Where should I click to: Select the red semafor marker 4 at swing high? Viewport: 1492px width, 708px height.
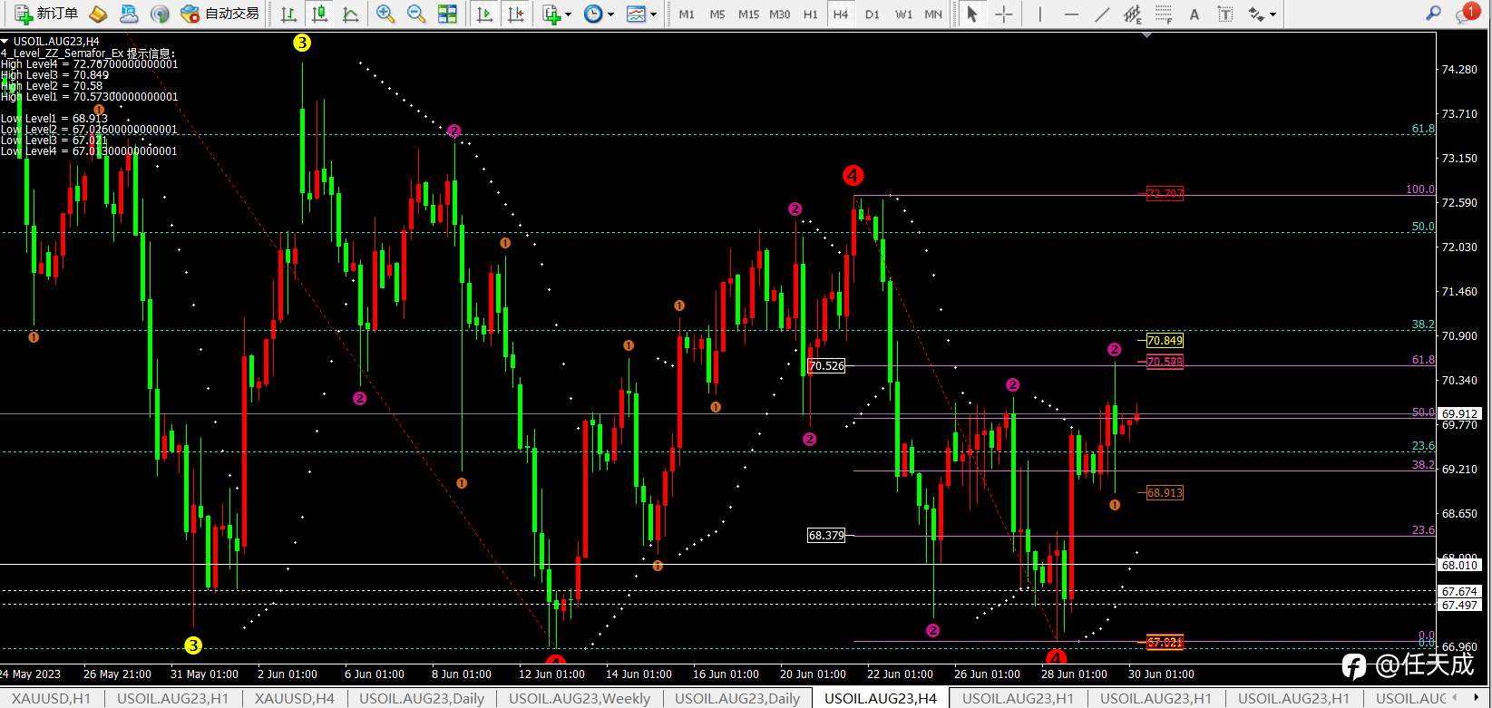pos(853,175)
